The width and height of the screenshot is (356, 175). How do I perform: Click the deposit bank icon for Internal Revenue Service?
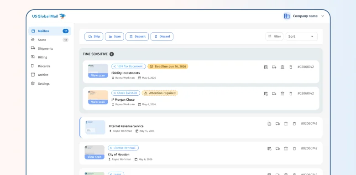click(x=286, y=124)
